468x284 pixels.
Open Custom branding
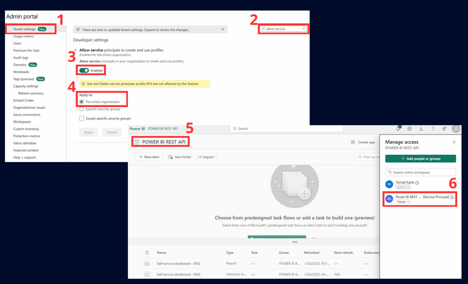[26, 129]
